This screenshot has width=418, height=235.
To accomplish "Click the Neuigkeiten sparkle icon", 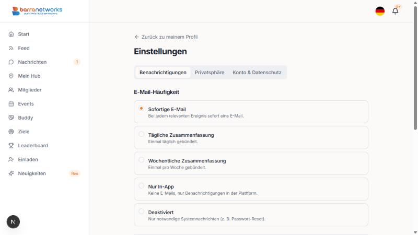I will (x=11, y=173).
